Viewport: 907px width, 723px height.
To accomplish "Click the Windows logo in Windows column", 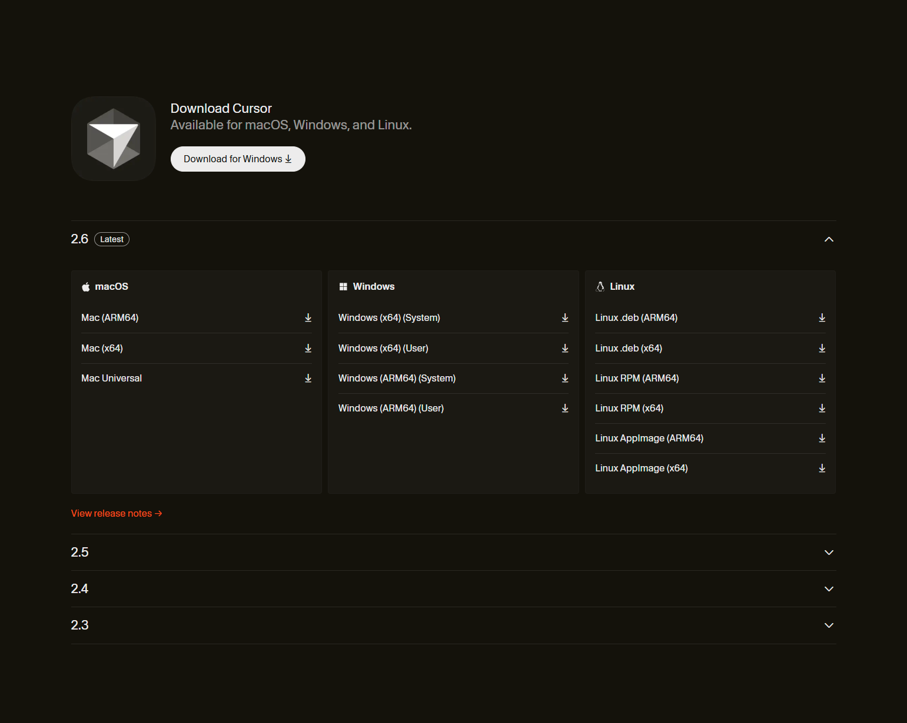I will [344, 286].
